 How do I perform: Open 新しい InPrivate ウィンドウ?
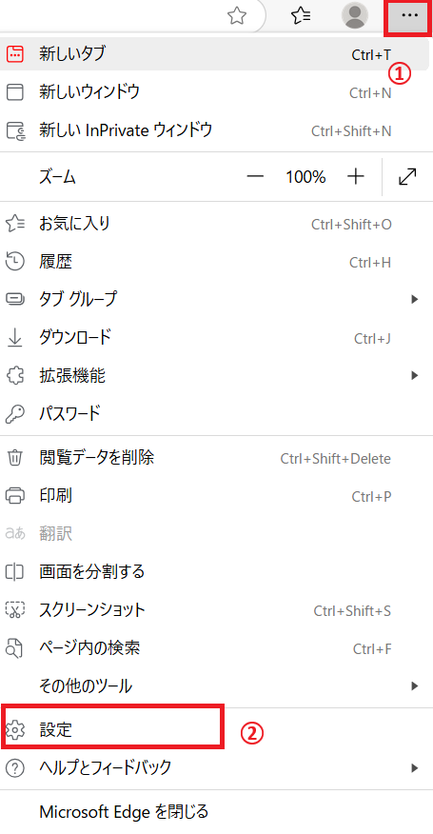point(214,130)
